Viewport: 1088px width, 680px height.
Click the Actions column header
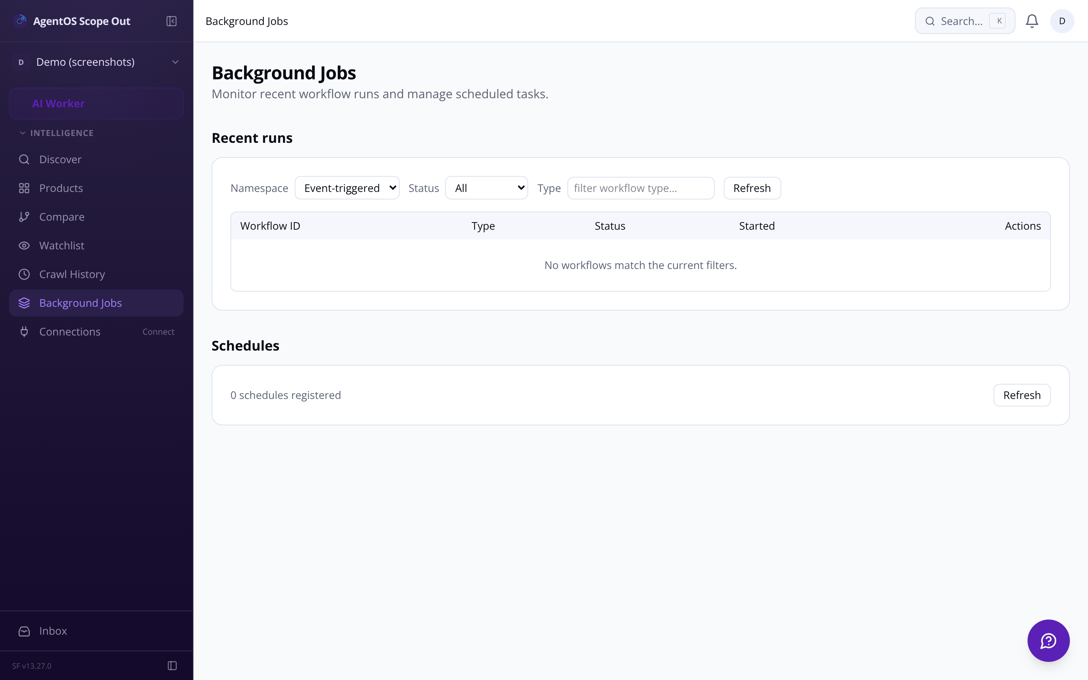tap(1022, 226)
